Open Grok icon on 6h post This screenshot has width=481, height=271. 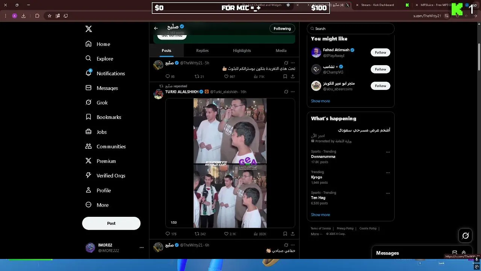[286, 245]
